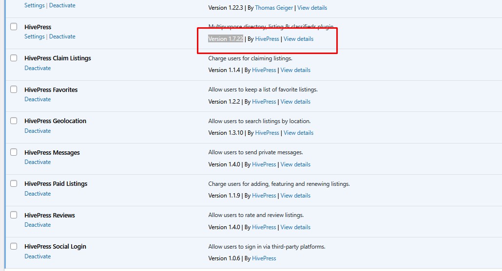Select the HivePress Reviews checkbox
Viewport: 502px width, 271px height.
click(14, 215)
